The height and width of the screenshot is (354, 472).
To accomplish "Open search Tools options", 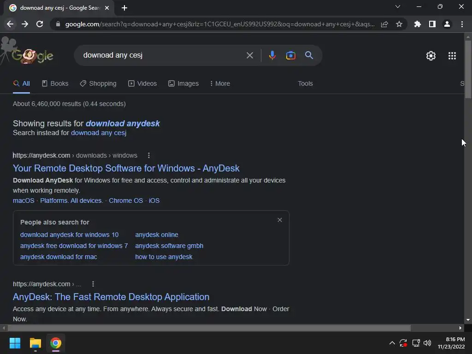I will tap(305, 84).
